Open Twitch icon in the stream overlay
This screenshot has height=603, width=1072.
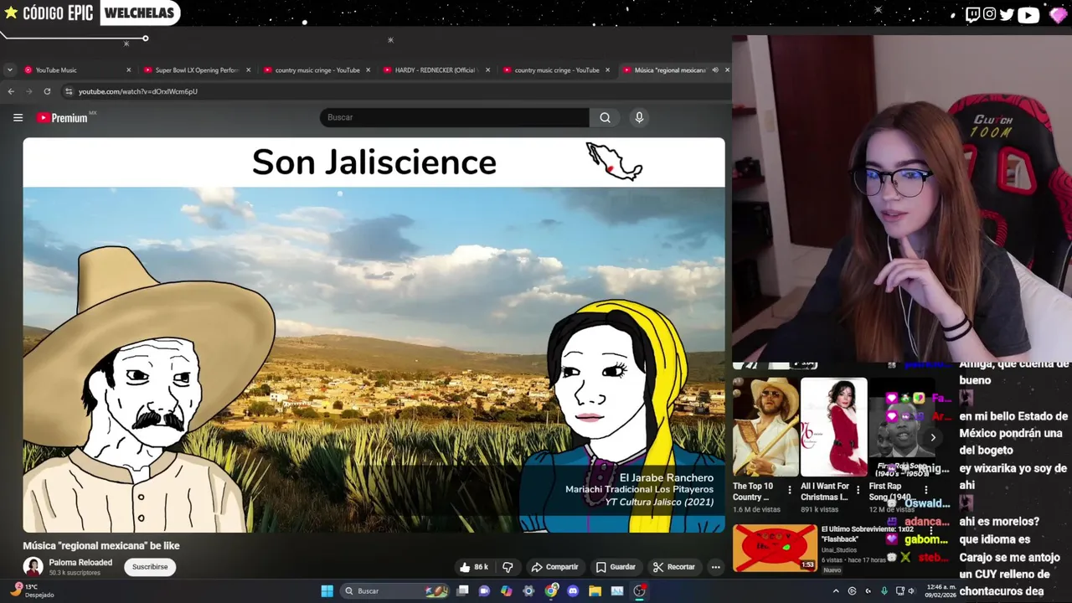point(972,13)
